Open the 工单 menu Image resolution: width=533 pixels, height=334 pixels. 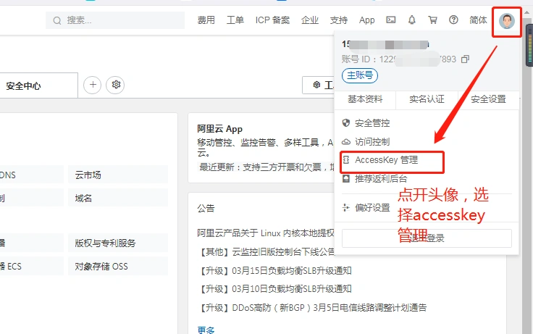[235, 20]
